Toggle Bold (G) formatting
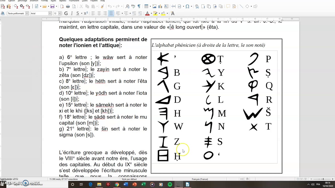 [66, 13]
